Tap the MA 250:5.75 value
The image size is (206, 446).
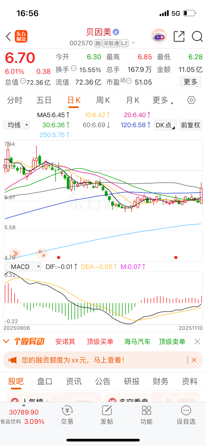55,135
